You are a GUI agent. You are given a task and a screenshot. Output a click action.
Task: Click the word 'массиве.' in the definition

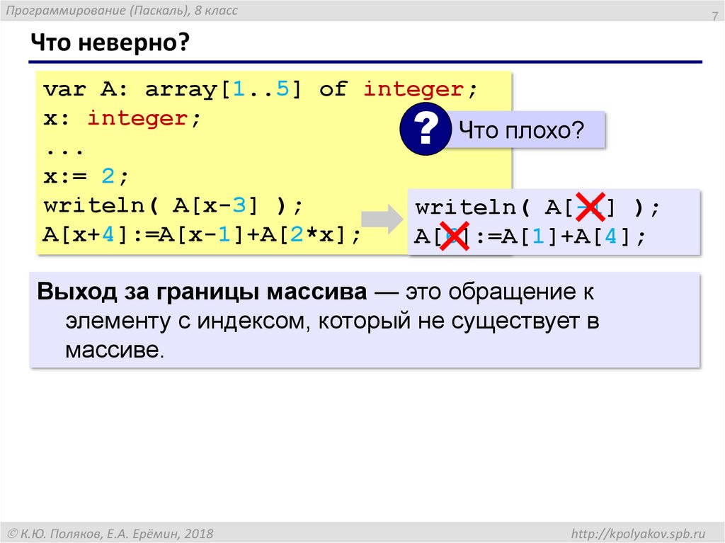(x=115, y=350)
